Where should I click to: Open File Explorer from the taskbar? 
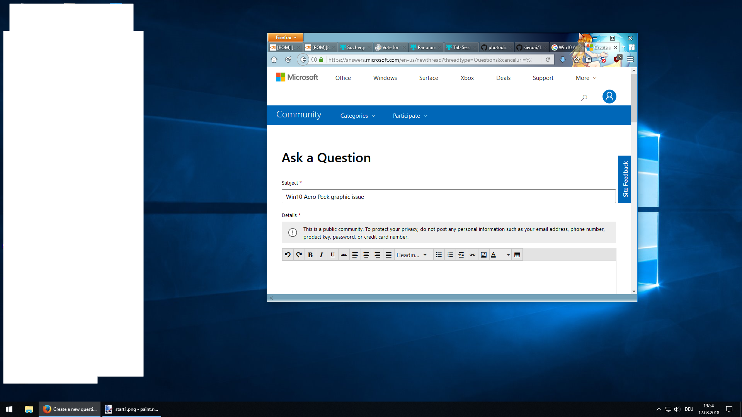point(29,409)
